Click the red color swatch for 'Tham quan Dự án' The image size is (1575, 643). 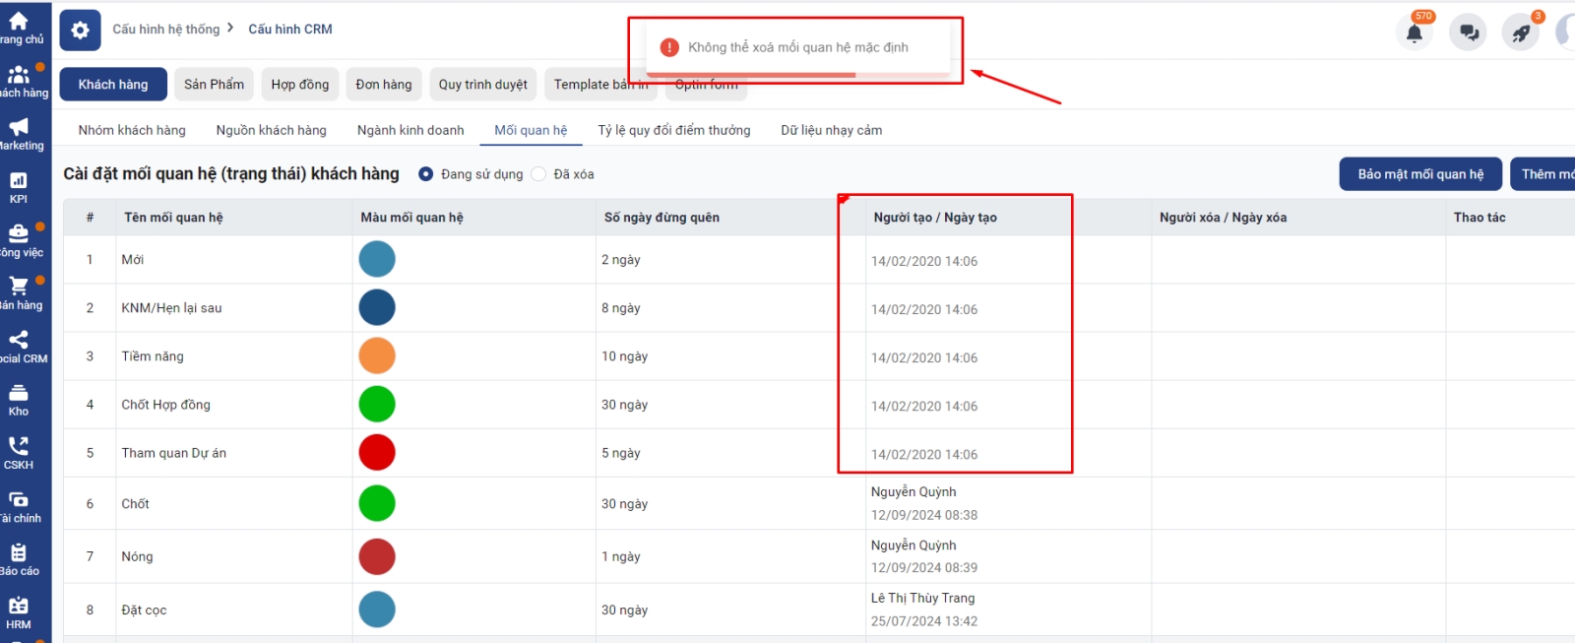pos(377,453)
